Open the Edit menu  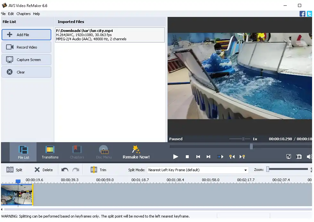11,13
